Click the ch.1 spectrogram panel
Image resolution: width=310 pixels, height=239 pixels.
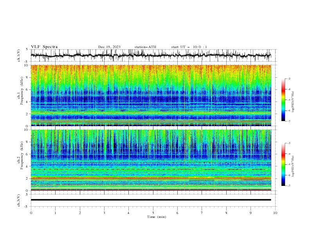tap(151, 95)
